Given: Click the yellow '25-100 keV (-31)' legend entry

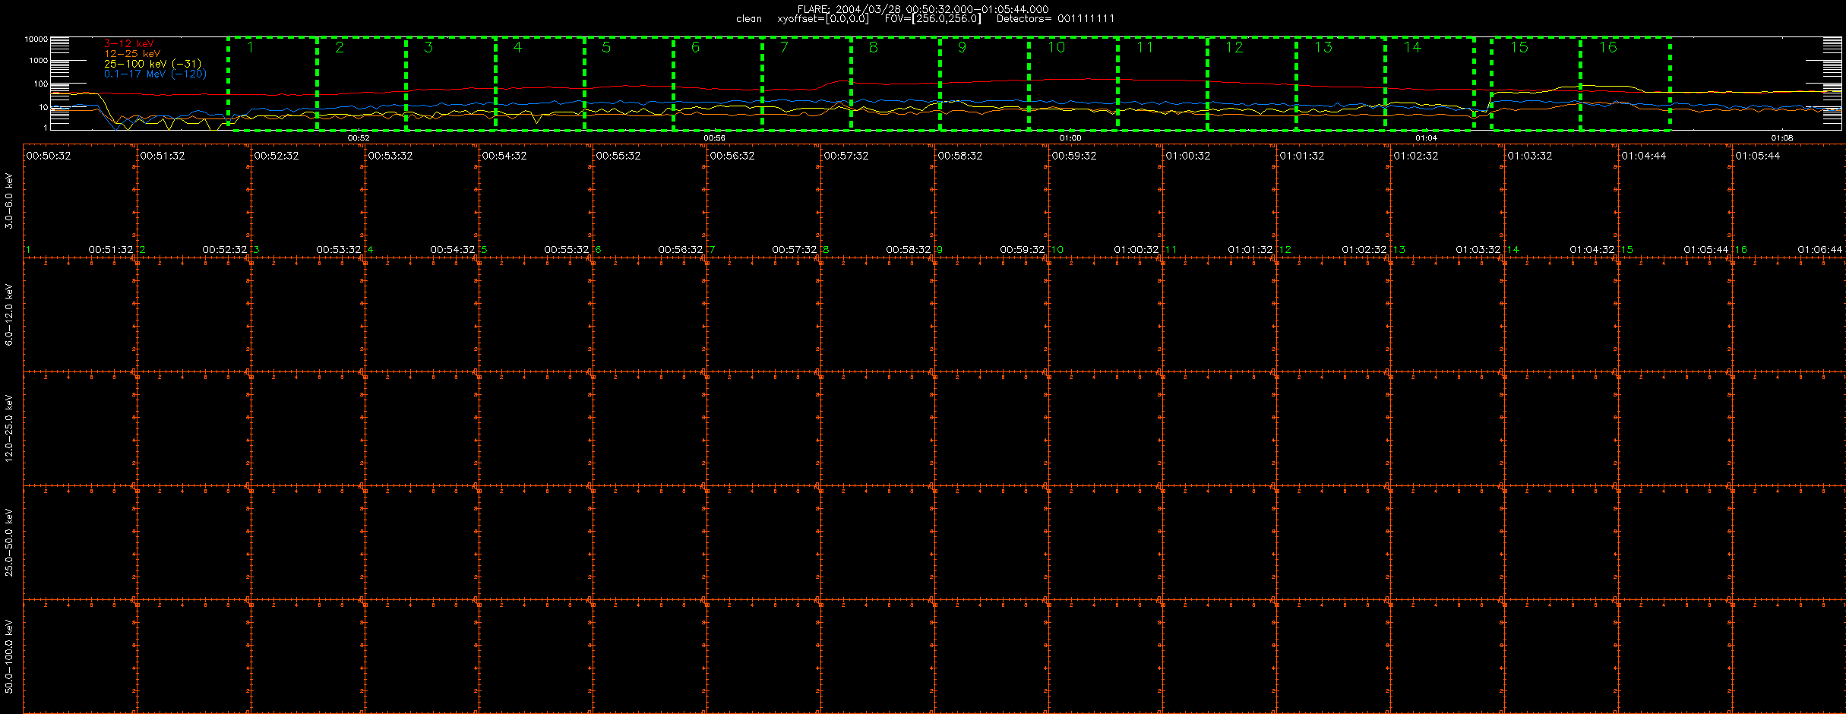Looking at the screenshot, I should click(x=153, y=64).
